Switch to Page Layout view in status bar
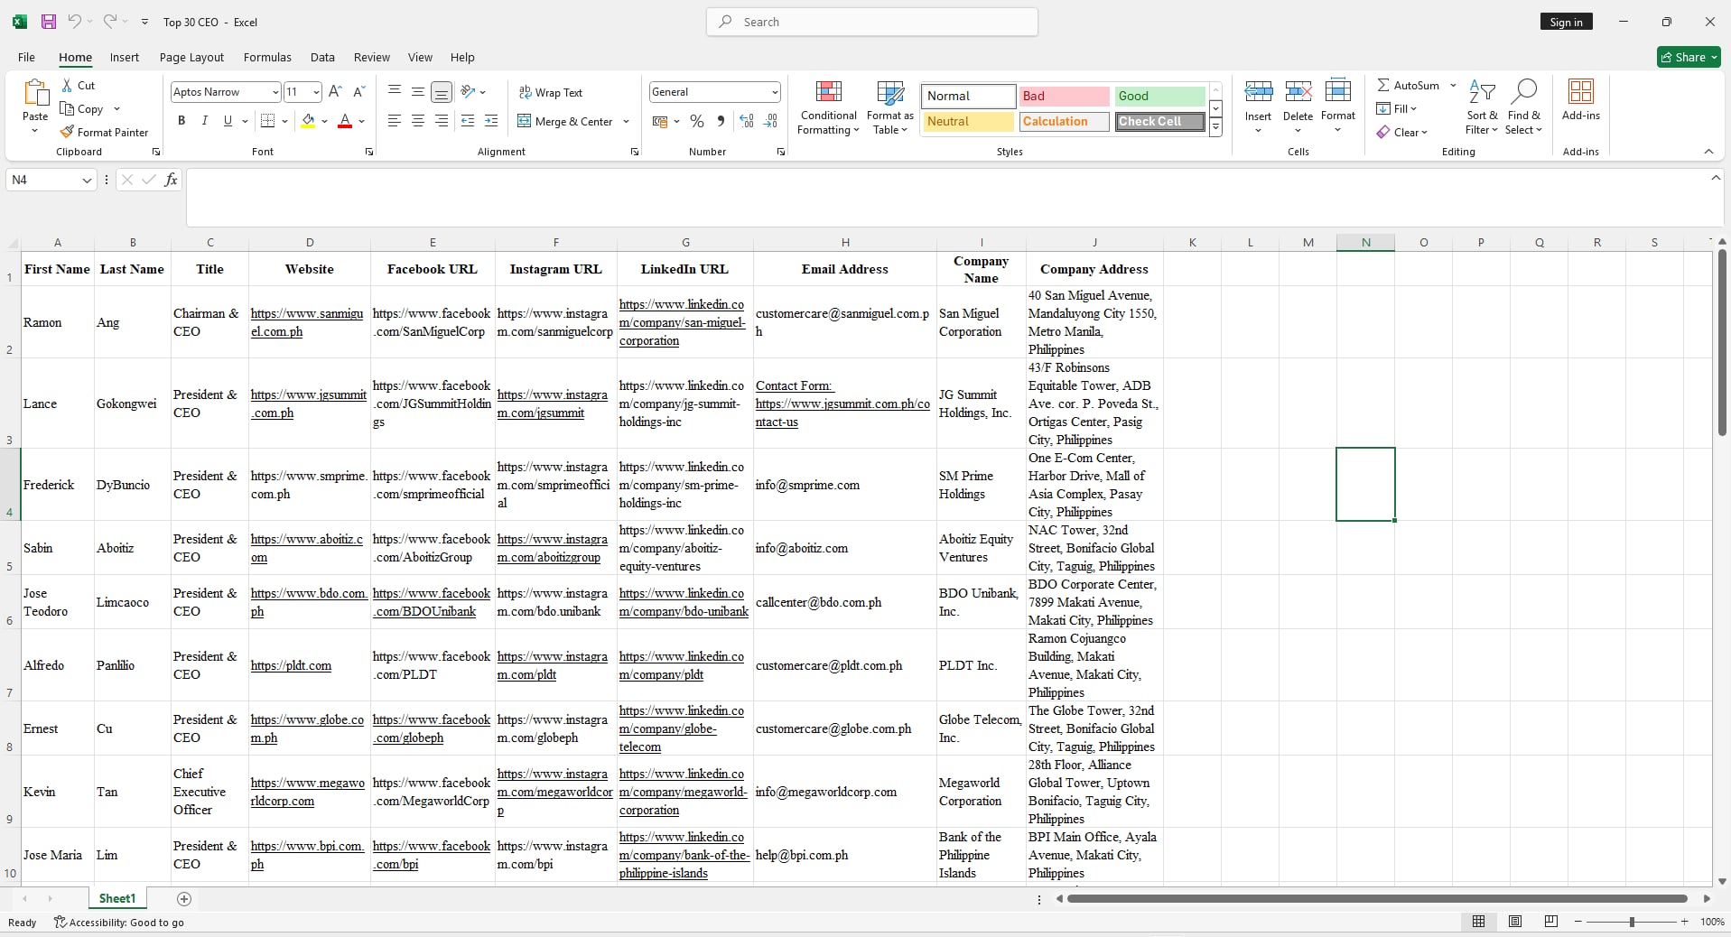Image resolution: width=1731 pixels, height=937 pixels. point(1515,922)
